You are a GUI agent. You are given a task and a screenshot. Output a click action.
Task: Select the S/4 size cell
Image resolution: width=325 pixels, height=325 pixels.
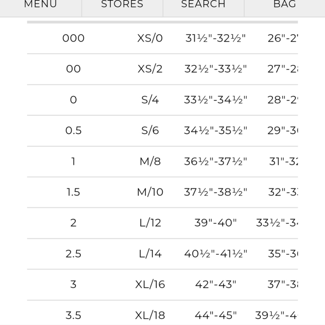point(150,100)
